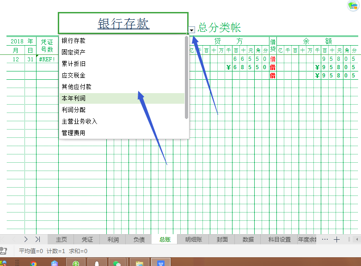Image resolution: width=361 pixels, height=266 pixels.
Task: Click the 贷方 column header
Action: click(x=229, y=41)
